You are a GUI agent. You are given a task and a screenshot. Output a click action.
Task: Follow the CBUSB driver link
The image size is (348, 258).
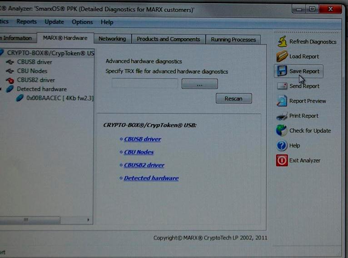(x=143, y=139)
